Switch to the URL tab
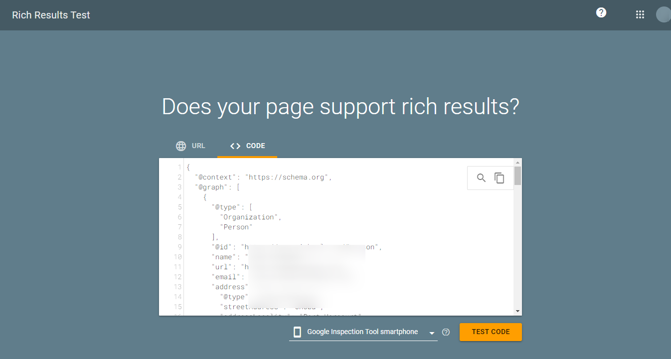Viewport: 671px width, 359px height. tap(190, 146)
